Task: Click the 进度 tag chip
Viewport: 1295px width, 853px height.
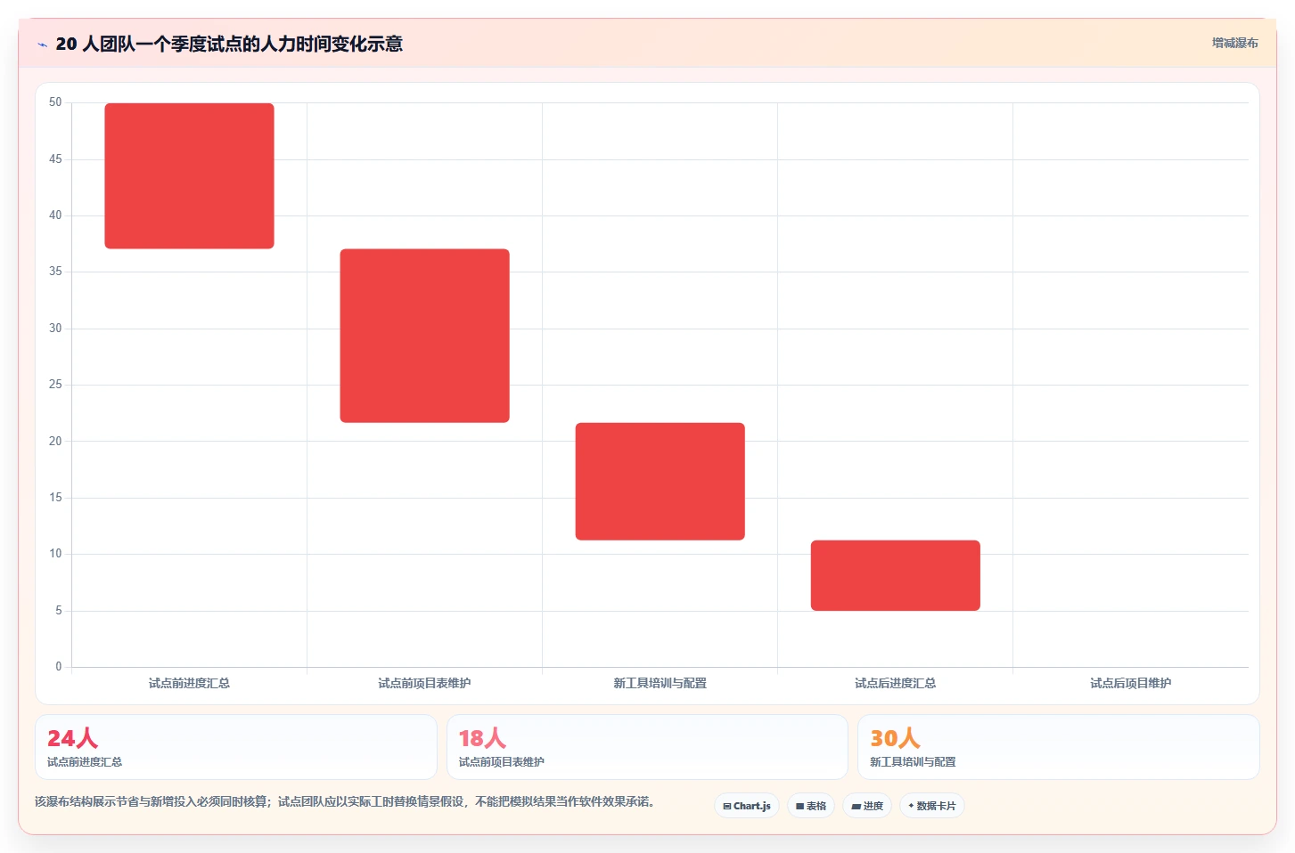Action: 867,806
